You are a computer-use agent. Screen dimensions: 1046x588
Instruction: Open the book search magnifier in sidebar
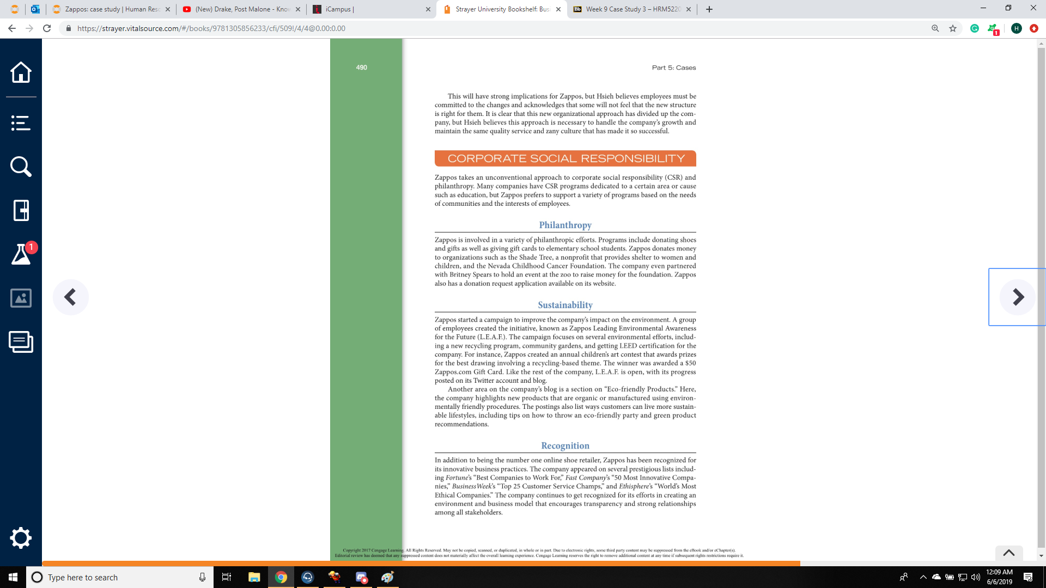[21, 167]
